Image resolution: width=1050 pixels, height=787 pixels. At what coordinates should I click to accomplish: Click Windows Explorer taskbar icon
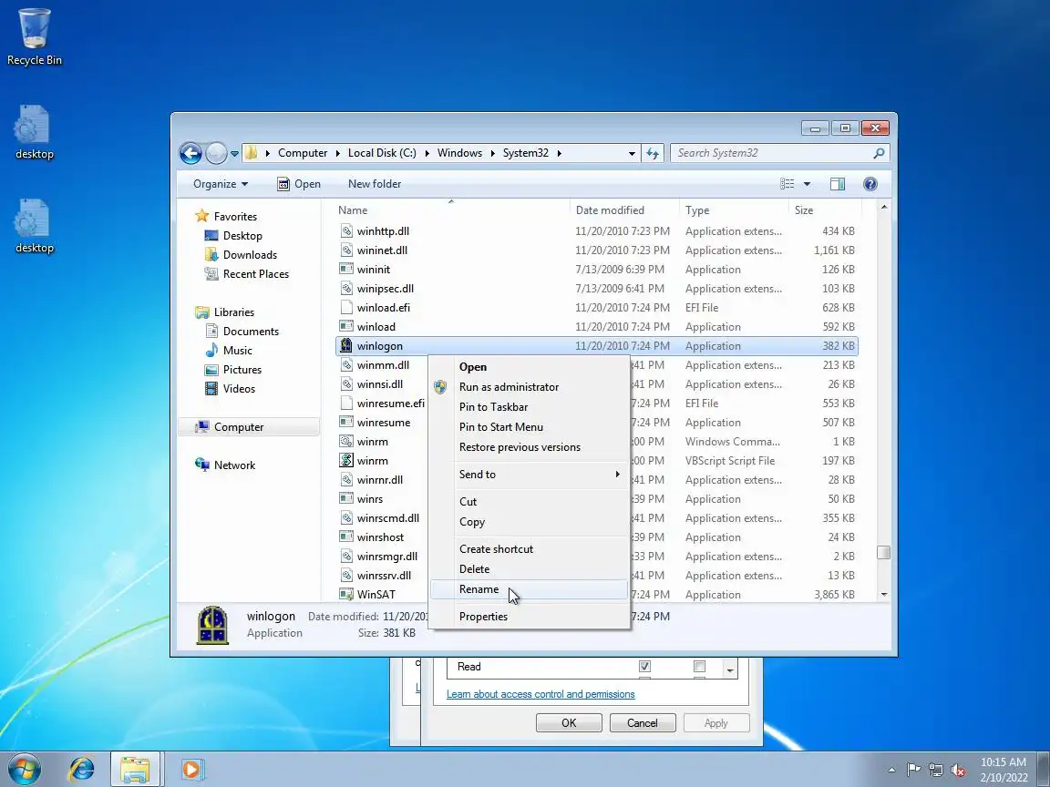tap(135, 769)
